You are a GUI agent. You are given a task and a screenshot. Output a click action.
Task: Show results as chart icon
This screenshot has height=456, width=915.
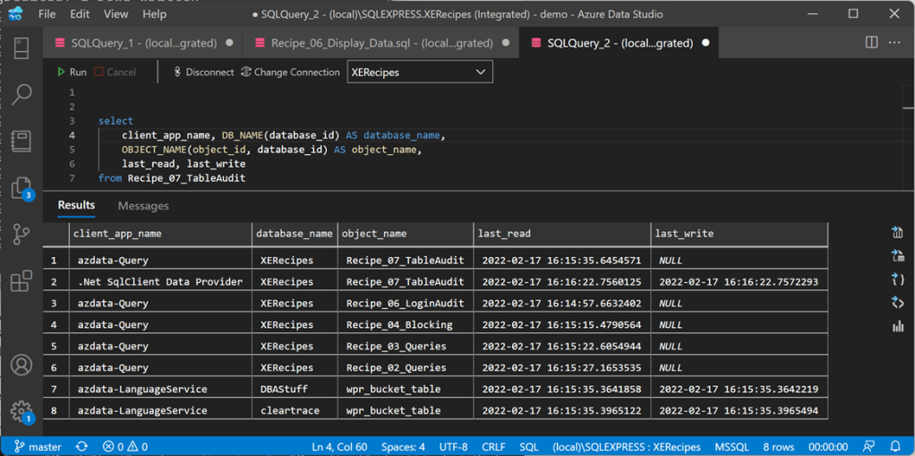point(897,326)
